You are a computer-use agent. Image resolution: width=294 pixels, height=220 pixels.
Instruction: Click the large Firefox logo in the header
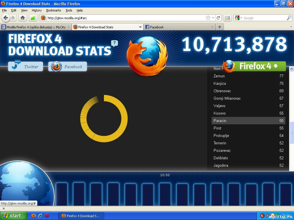(147, 56)
